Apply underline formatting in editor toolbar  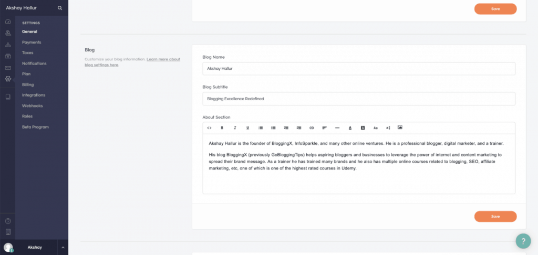pyautogui.click(x=247, y=128)
